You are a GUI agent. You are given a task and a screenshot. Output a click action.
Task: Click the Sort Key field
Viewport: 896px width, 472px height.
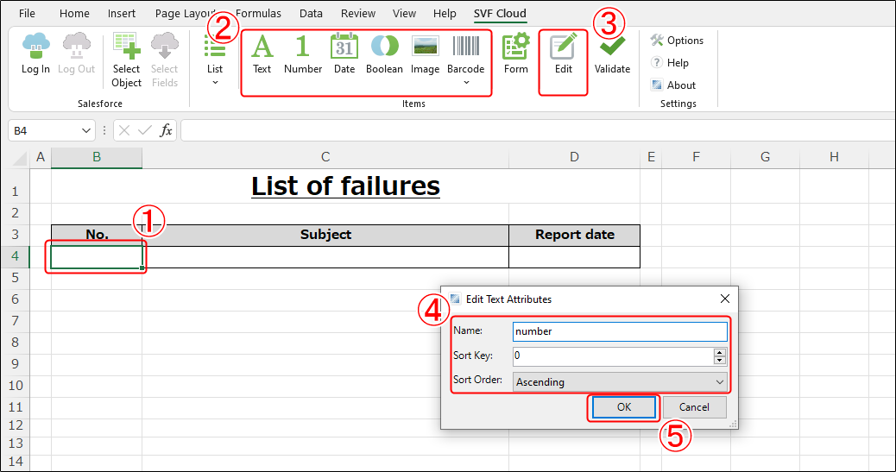coord(613,356)
